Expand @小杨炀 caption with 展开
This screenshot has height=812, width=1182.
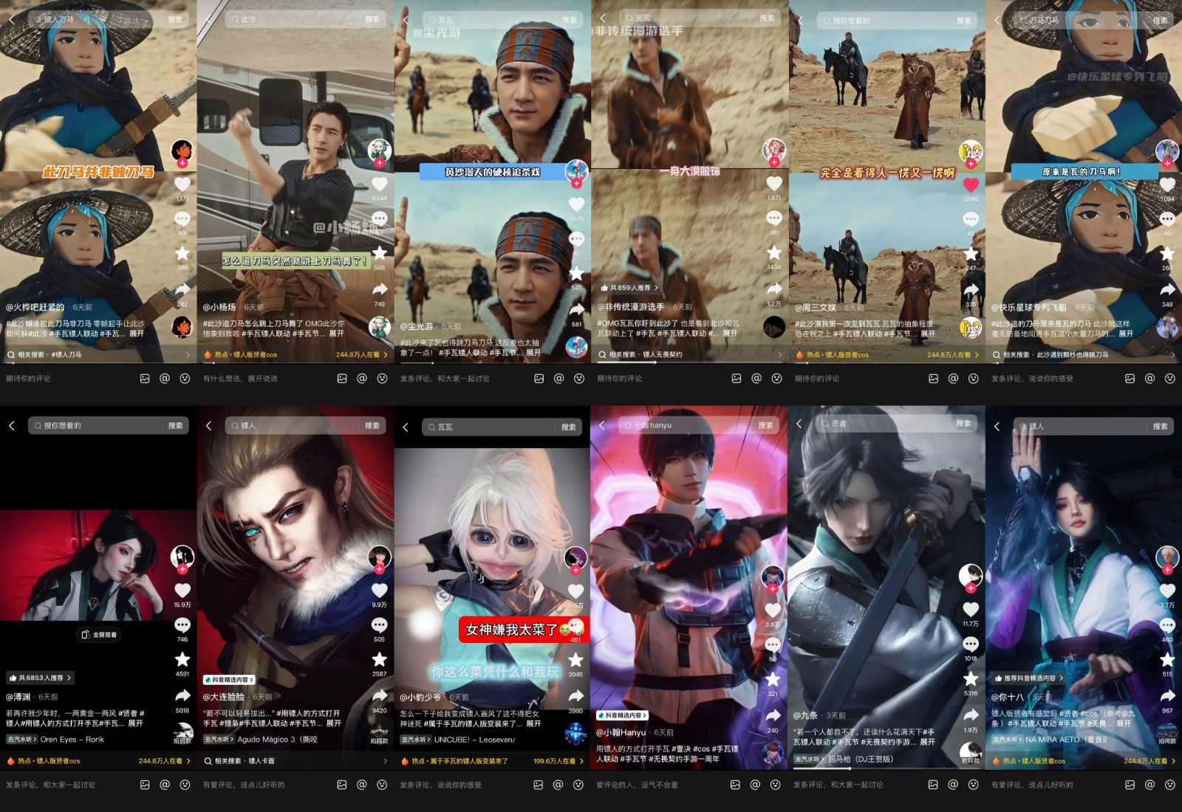pyautogui.click(x=336, y=334)
